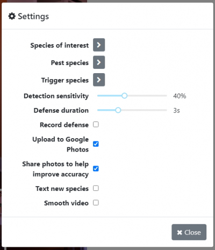Screen dimensions: 215x250
Task: Click the Defense duration track right end
Action: click(x=165, y=110)
